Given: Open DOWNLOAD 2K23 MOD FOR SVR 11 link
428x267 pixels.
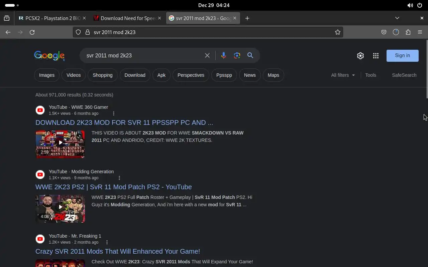Looking at the screenshot, I should (x=124, y=122).
